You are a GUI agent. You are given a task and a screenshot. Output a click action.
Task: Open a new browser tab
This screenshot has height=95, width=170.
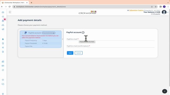(x=31, y=3)
